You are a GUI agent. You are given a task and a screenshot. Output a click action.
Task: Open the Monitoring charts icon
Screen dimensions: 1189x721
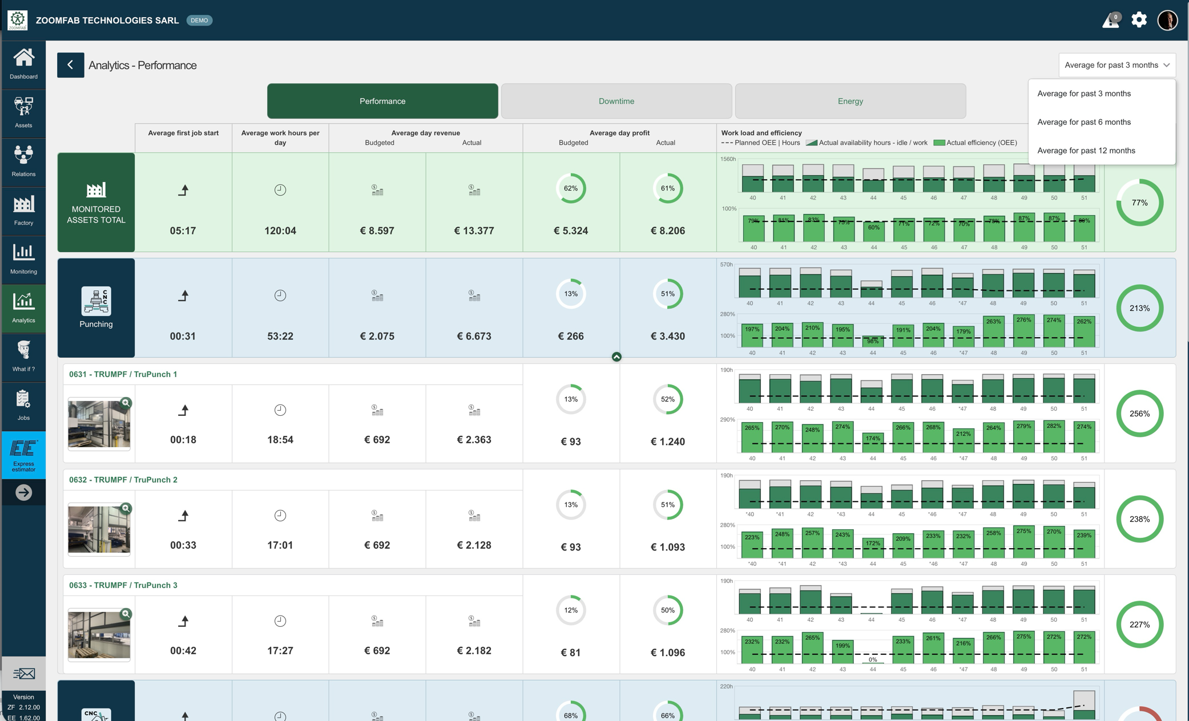[x=23, y=258]
